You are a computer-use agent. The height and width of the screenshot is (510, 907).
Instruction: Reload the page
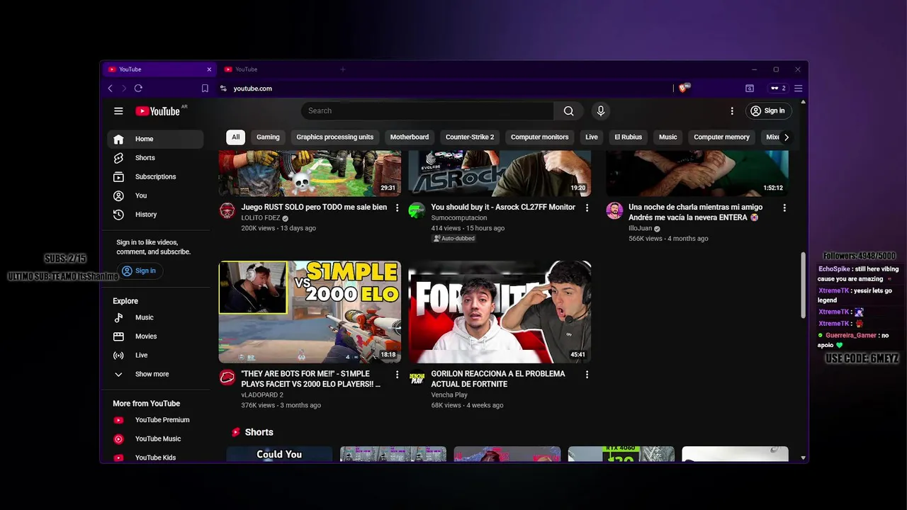[x=138, y=89]
